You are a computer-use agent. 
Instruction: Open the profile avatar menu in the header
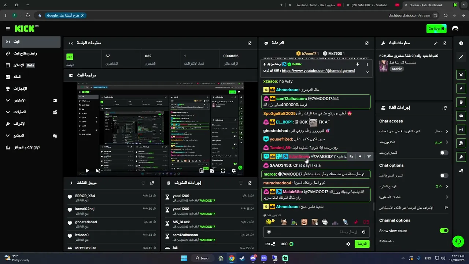pos(455,29)
